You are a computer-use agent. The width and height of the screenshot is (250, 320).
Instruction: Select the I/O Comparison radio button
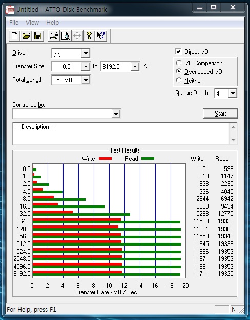tap(179, 63)
